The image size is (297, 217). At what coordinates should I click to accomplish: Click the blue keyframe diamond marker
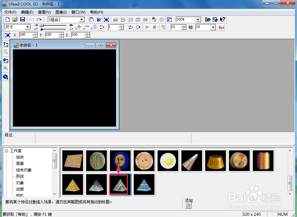pyautogui.click(x=42, y=29)
